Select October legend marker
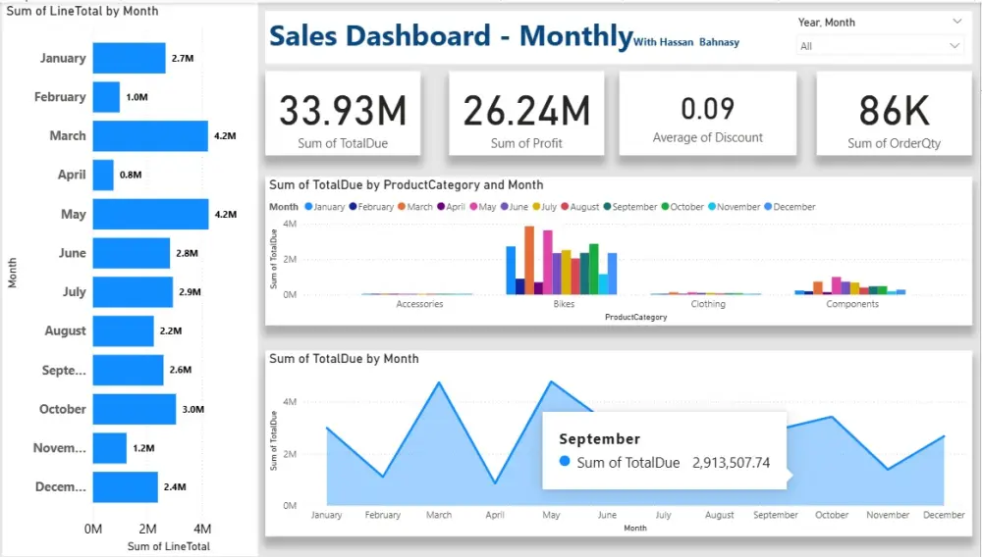 (665, 206)
